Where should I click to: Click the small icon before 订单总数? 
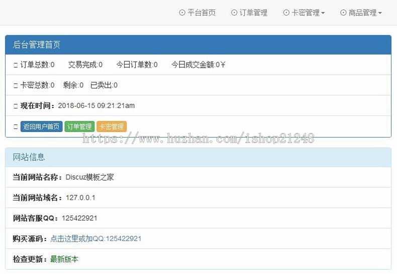tap(16, 65)
